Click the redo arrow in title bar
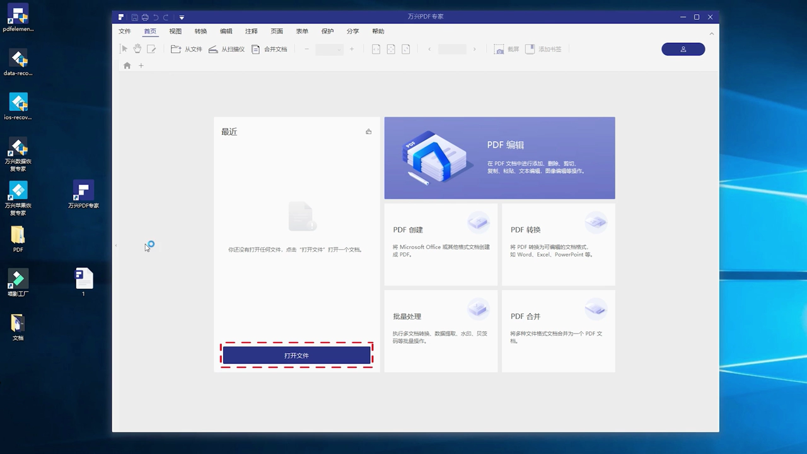807x454 pixels. pyautogui.click(x=166, y=17)
